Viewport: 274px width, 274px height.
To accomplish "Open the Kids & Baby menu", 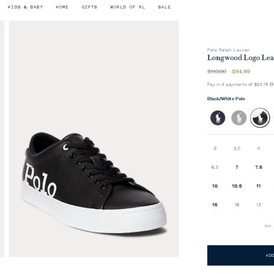I will (x=25, y=7).
